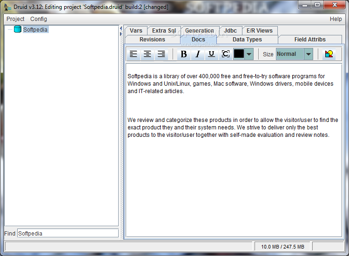The image size is (349, 256).
Task: Switch to the Field Attribs tab
Action: [310, 40]
